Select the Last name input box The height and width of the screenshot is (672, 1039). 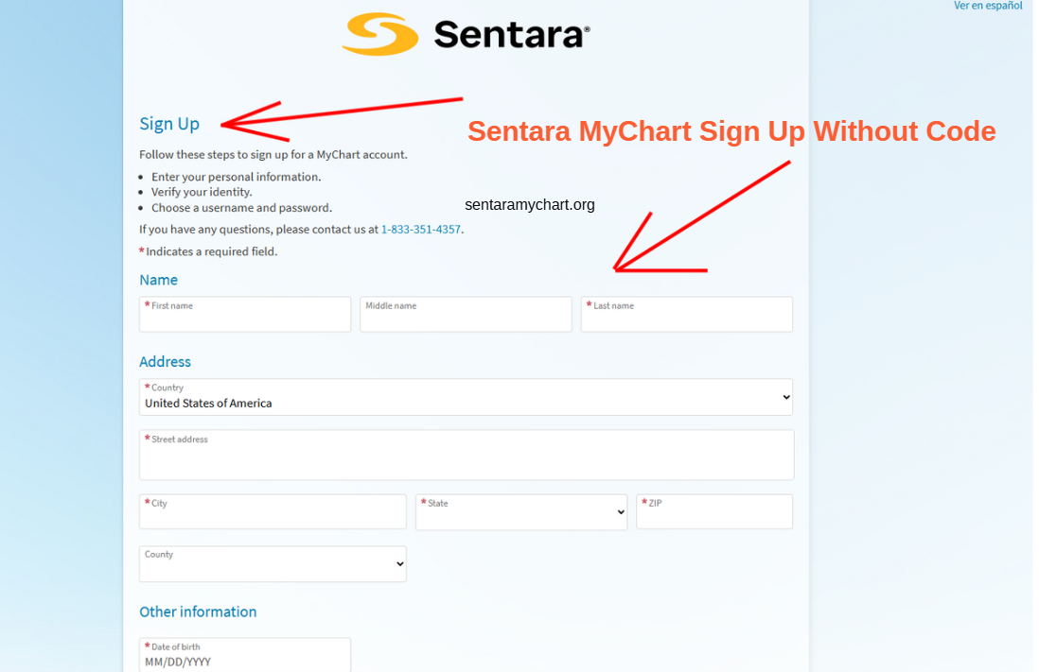pos(686,315)
